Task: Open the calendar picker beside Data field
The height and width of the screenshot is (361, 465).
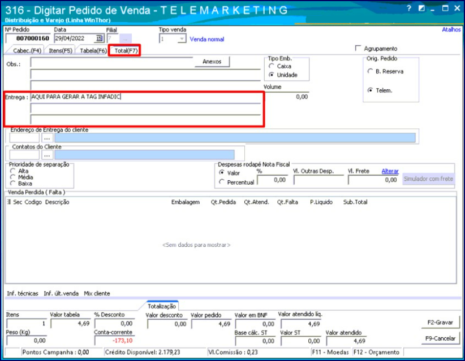Action: coord(99,38)
